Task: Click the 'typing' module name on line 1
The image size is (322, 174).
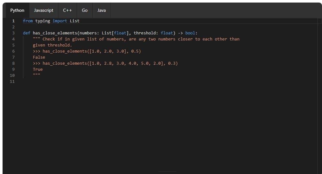Action: (x=42, y=21)
